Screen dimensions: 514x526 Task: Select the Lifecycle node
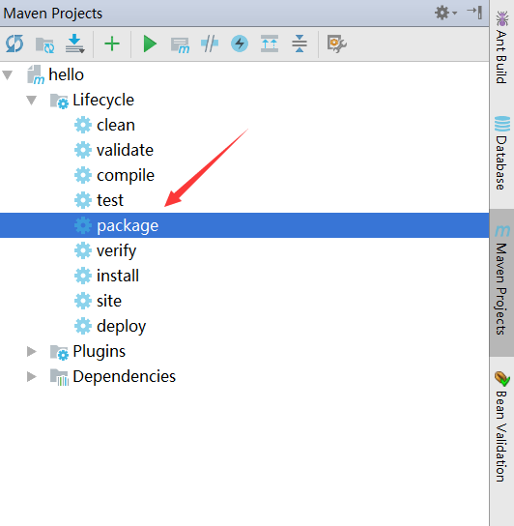pyautogui.click(x=103, y=100)
